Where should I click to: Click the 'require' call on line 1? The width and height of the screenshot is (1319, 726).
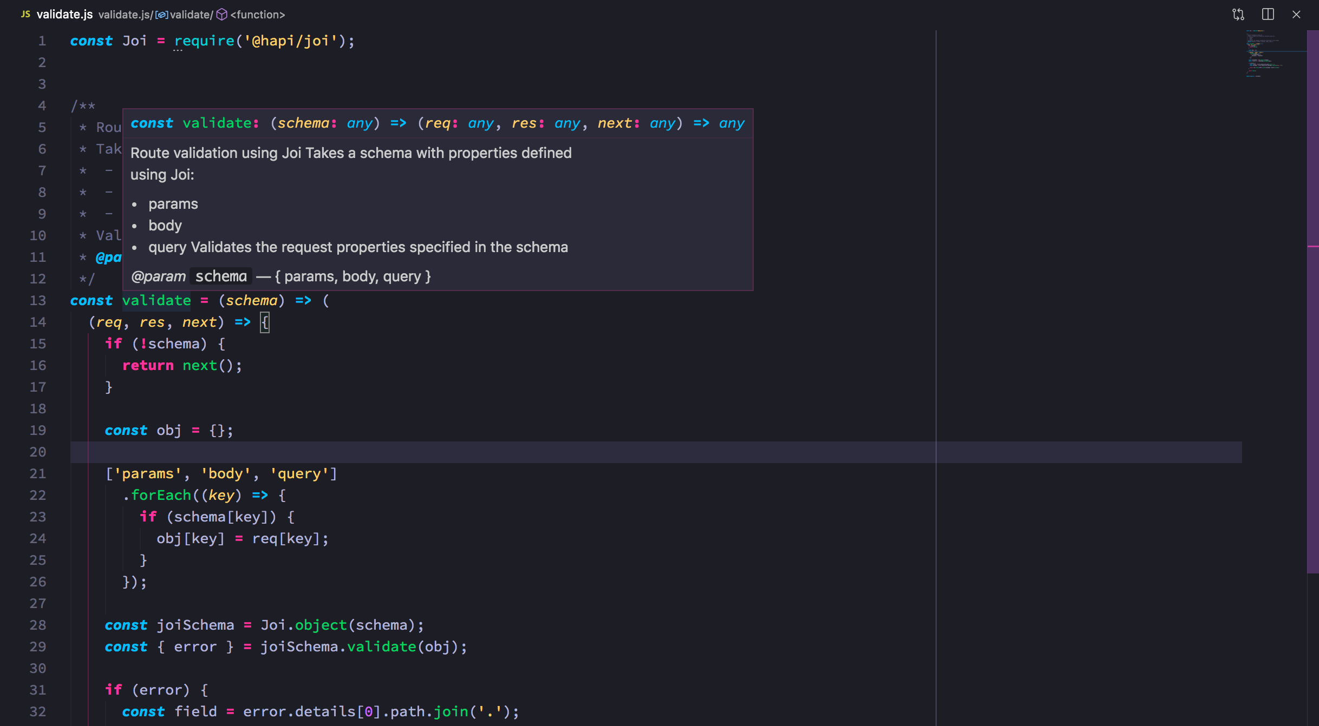(204, 41)
